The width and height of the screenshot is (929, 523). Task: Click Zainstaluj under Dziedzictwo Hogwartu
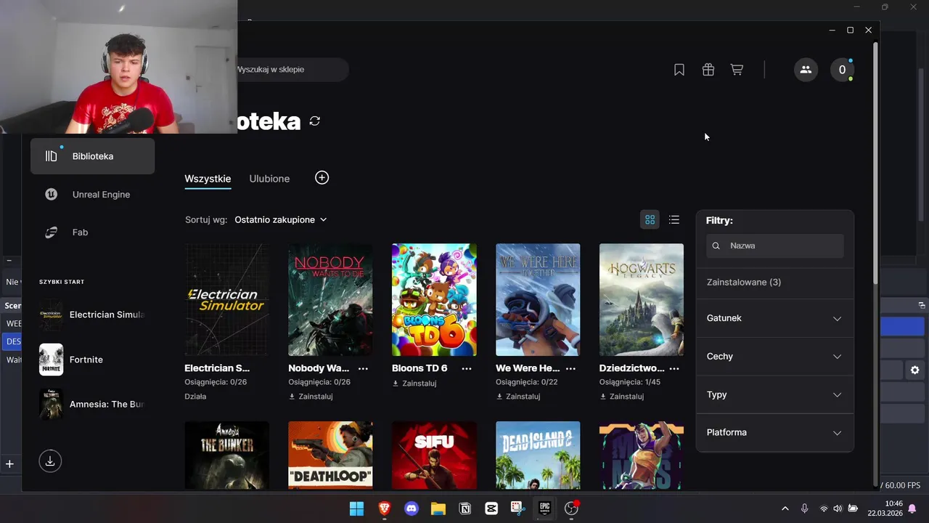(622, 397)
